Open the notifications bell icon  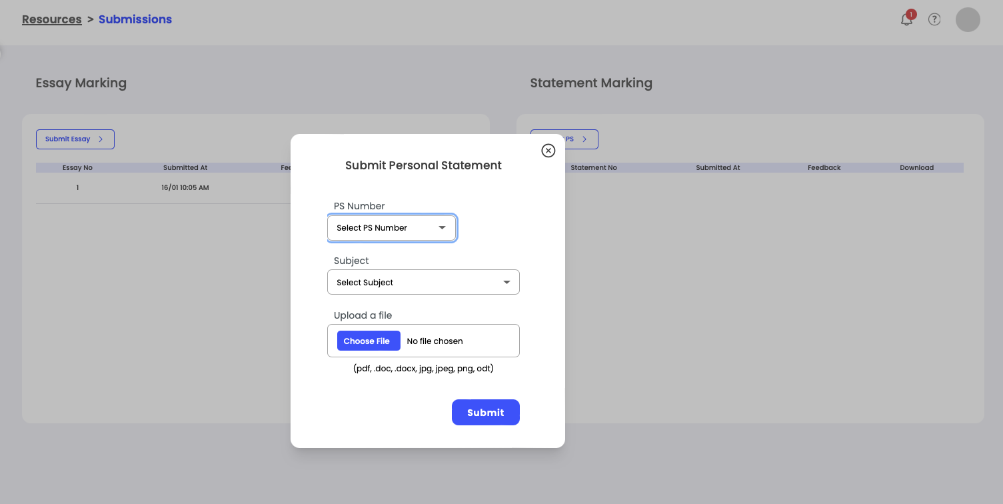[906, 20]
